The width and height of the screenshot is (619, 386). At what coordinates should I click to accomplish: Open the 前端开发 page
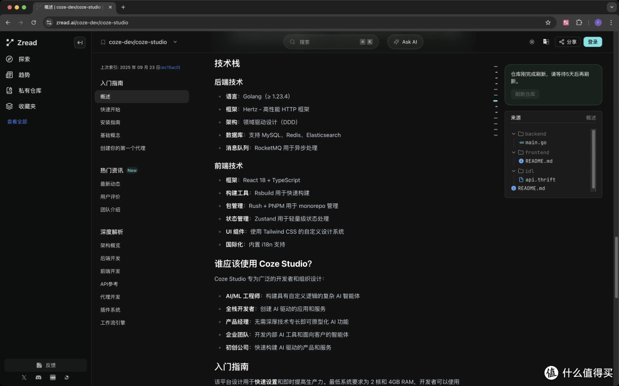coord(110,271)
